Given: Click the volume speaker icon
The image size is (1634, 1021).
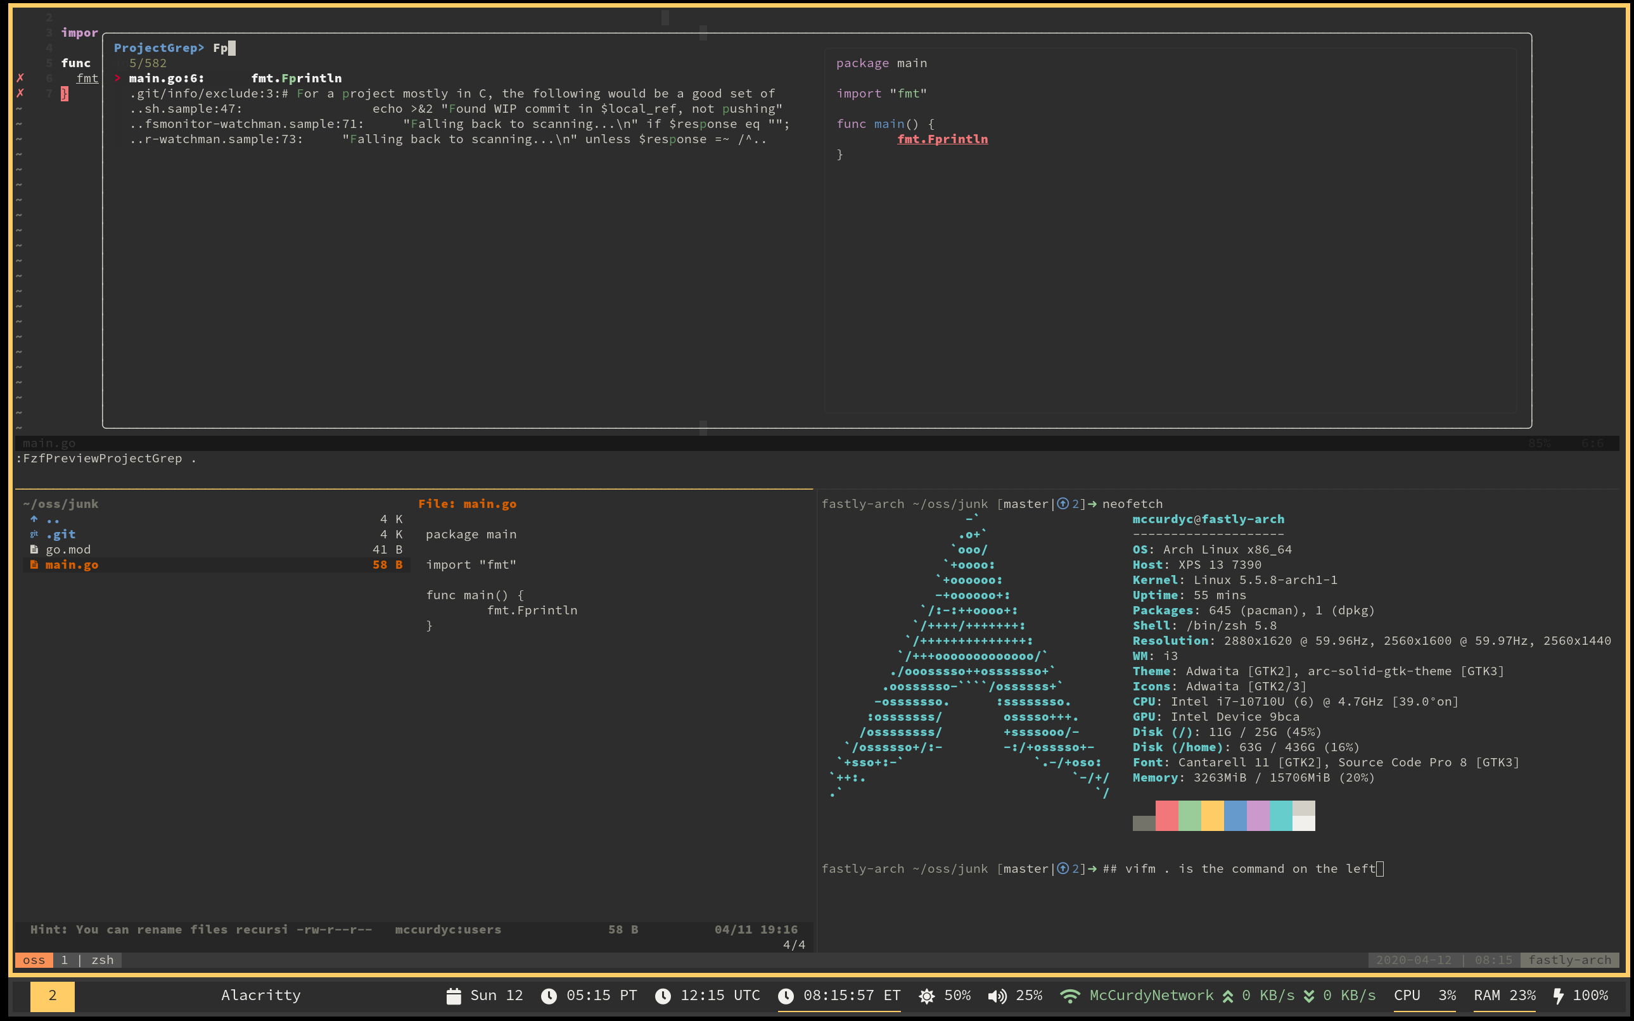Looking at the screenshot, I should coord(997,996).
